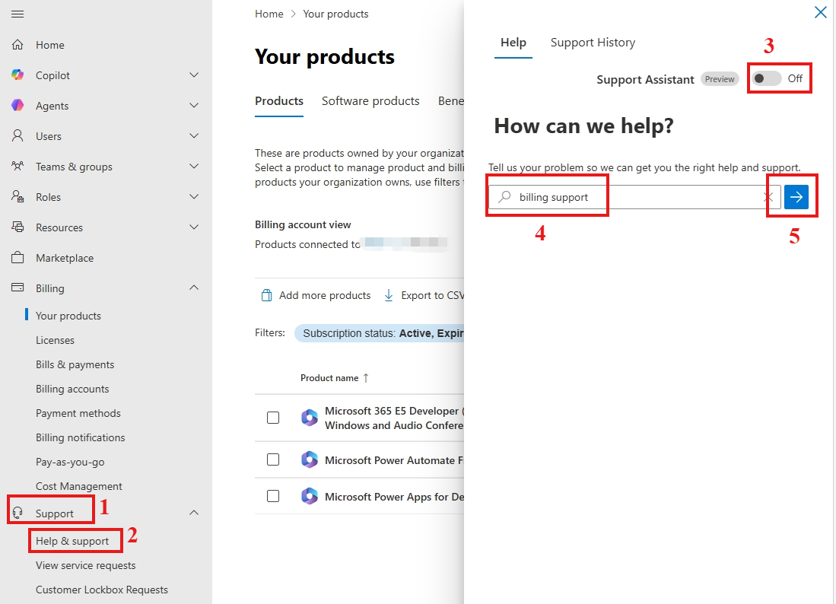Open Licenses under Billing

pyautogui.click(x=55, y=340)
